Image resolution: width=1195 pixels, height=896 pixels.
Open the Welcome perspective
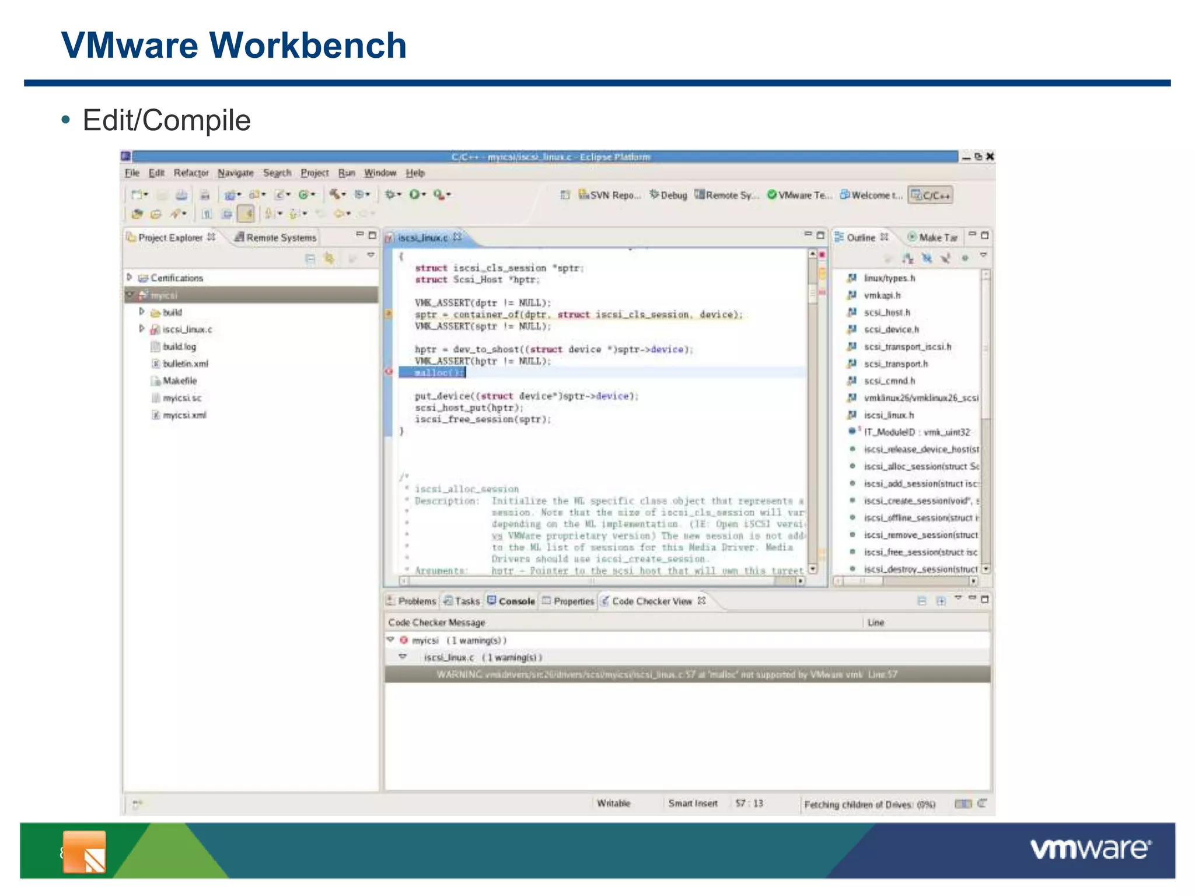click(871, 195)
